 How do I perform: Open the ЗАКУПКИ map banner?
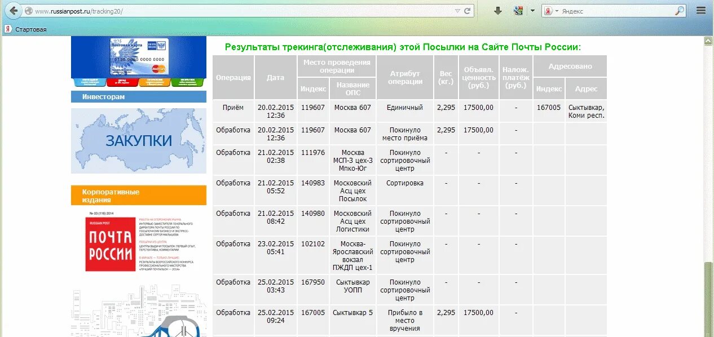[x=139, y=140]
